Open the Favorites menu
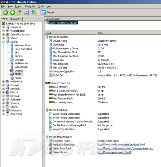 [30, 6]
